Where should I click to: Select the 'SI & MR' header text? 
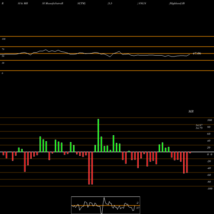pyautogui.click(x=23, y=3)
